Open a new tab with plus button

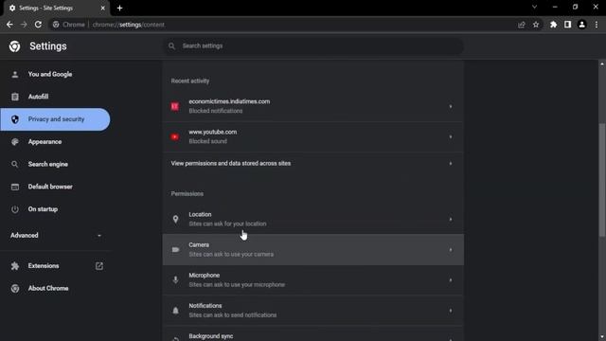click(x=119, y=9)
